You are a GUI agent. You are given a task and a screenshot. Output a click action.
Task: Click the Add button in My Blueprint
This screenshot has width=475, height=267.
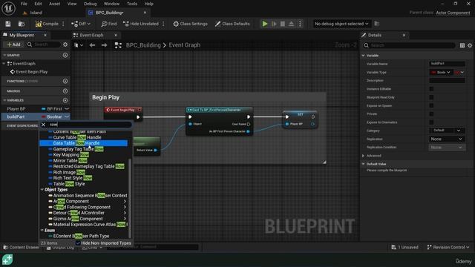tap(13, 44)
